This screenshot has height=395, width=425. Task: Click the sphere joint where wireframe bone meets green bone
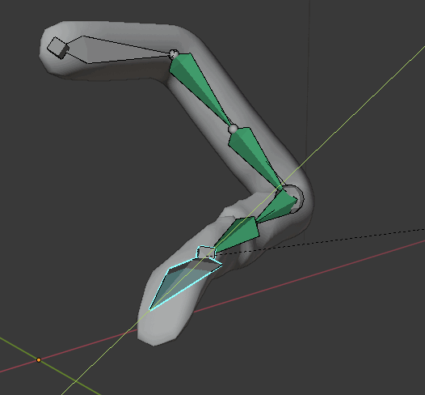point(174,53)
